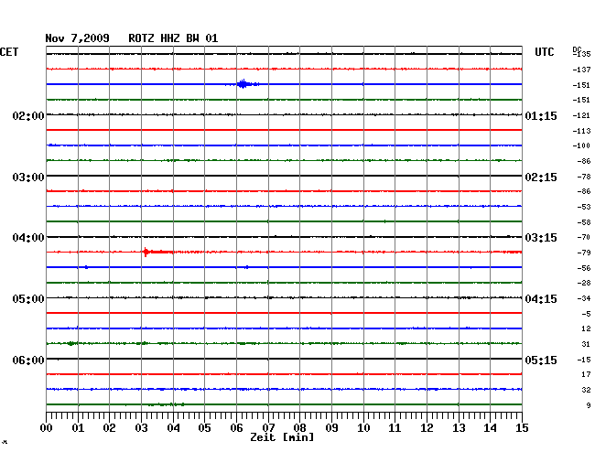Click the "UTC" time zone label
Image resolution: width=595 pixels, height=452 pixels.
click(x=544, y=52)
